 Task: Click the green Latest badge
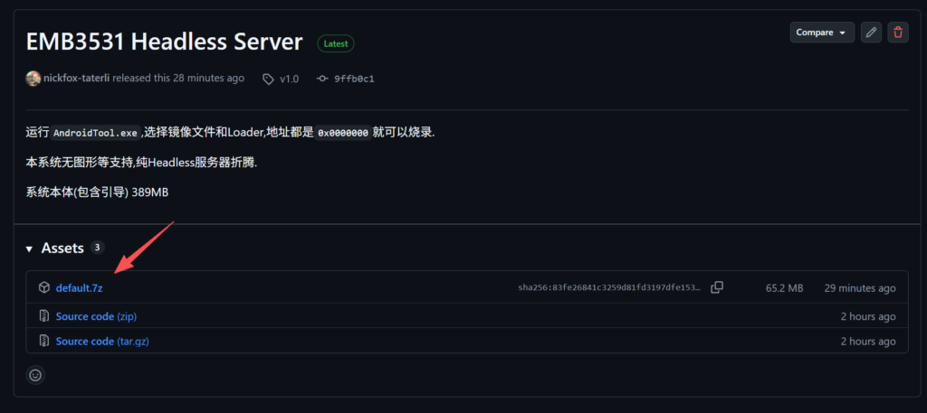(335, 43)
